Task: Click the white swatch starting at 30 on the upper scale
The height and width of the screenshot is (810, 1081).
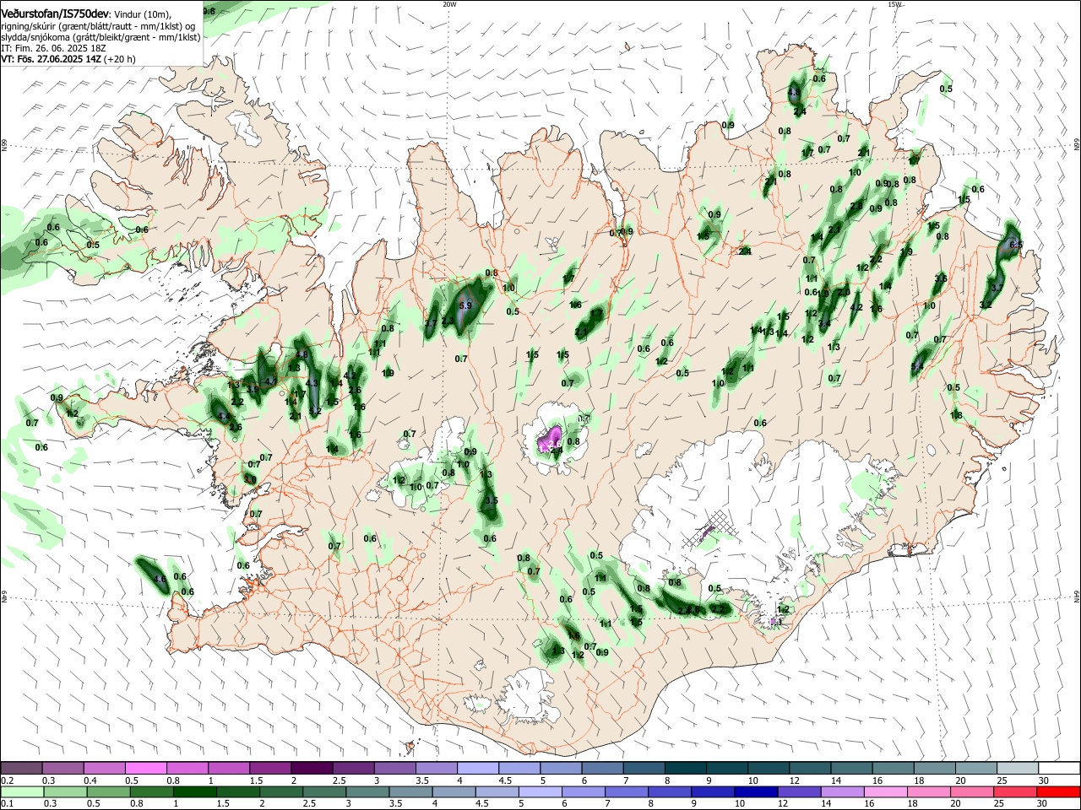Action: [x=1059, y=768]
